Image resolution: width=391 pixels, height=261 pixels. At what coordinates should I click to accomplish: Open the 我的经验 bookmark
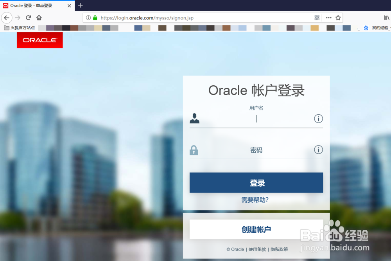[377, 28]
